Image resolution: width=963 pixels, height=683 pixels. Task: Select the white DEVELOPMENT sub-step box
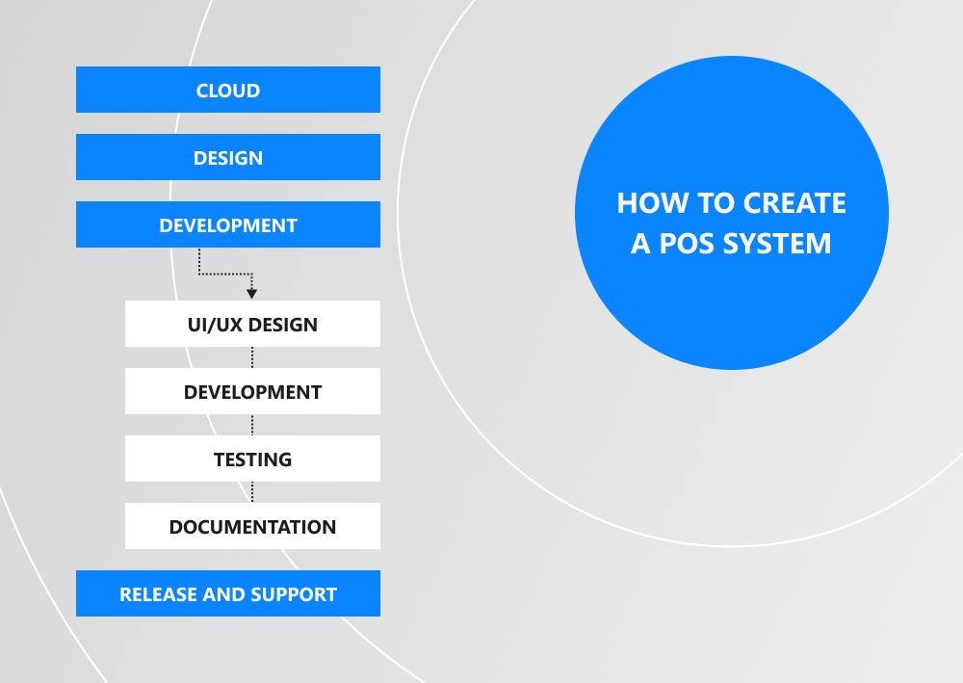252,391
